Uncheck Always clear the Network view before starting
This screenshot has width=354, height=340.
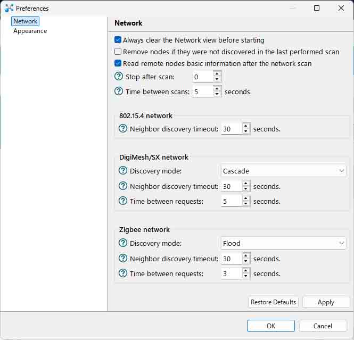coord(118,40)
